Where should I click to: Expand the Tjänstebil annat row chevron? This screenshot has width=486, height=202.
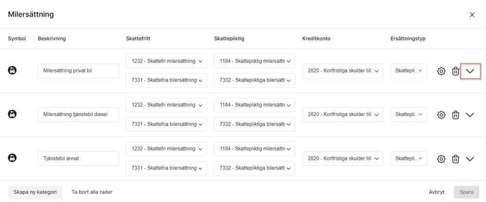coord(470,159)
